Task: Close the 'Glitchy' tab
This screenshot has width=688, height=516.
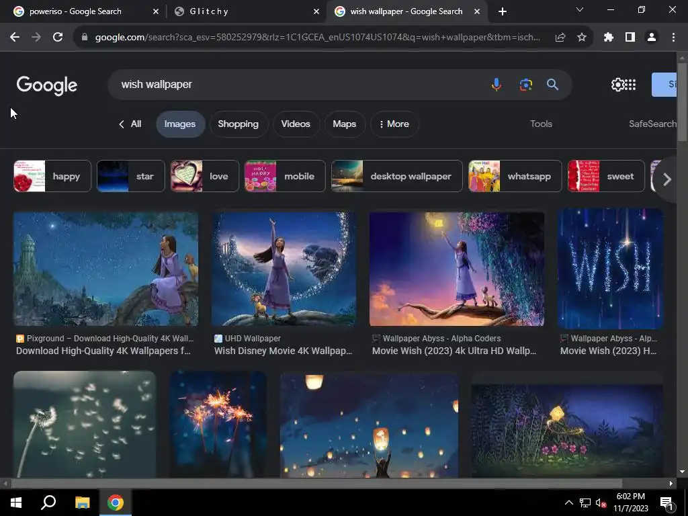Action: point(316,11)
